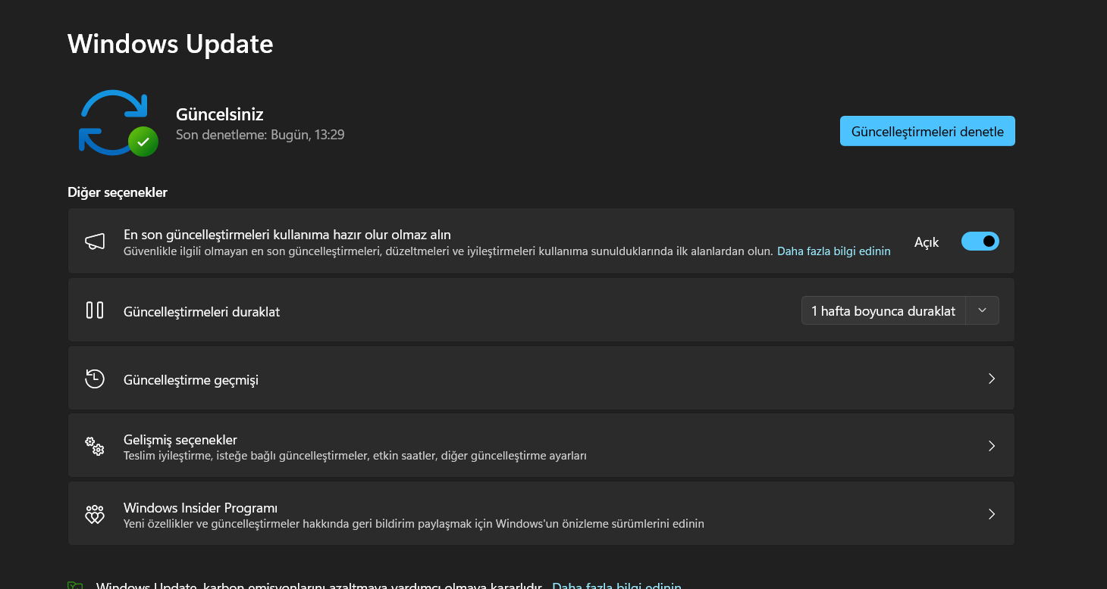Image resolution: width=1107 pixels, height=589 pixels.
Task: Select the '1 hafta boyunca duraklat' option
Action: (883, 311)
